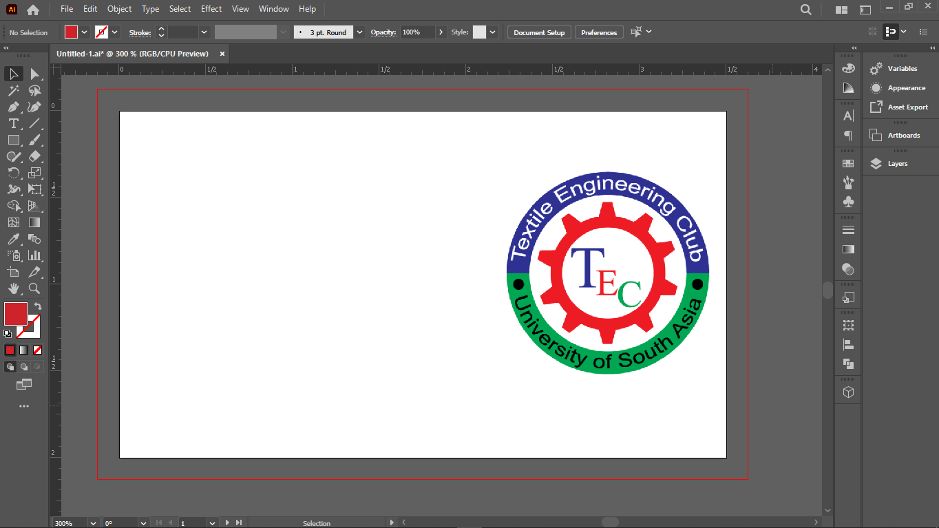Swap fill and stroke colors
Screen dimensions: 939x528
tap(38, 306)
